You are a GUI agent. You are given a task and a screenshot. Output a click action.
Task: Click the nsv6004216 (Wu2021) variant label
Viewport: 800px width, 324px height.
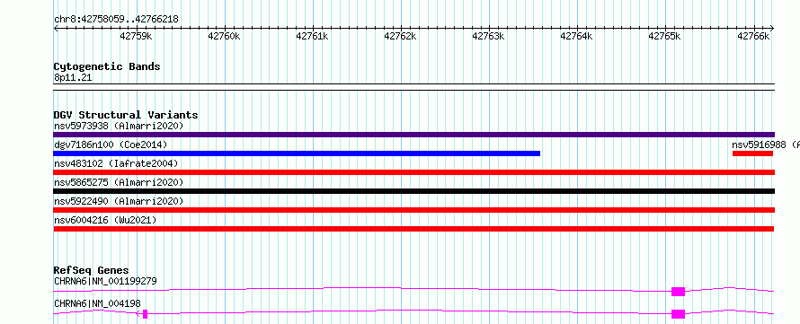tap(105, 220)
